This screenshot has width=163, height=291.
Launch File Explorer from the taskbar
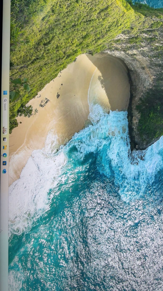click(5, 147)
